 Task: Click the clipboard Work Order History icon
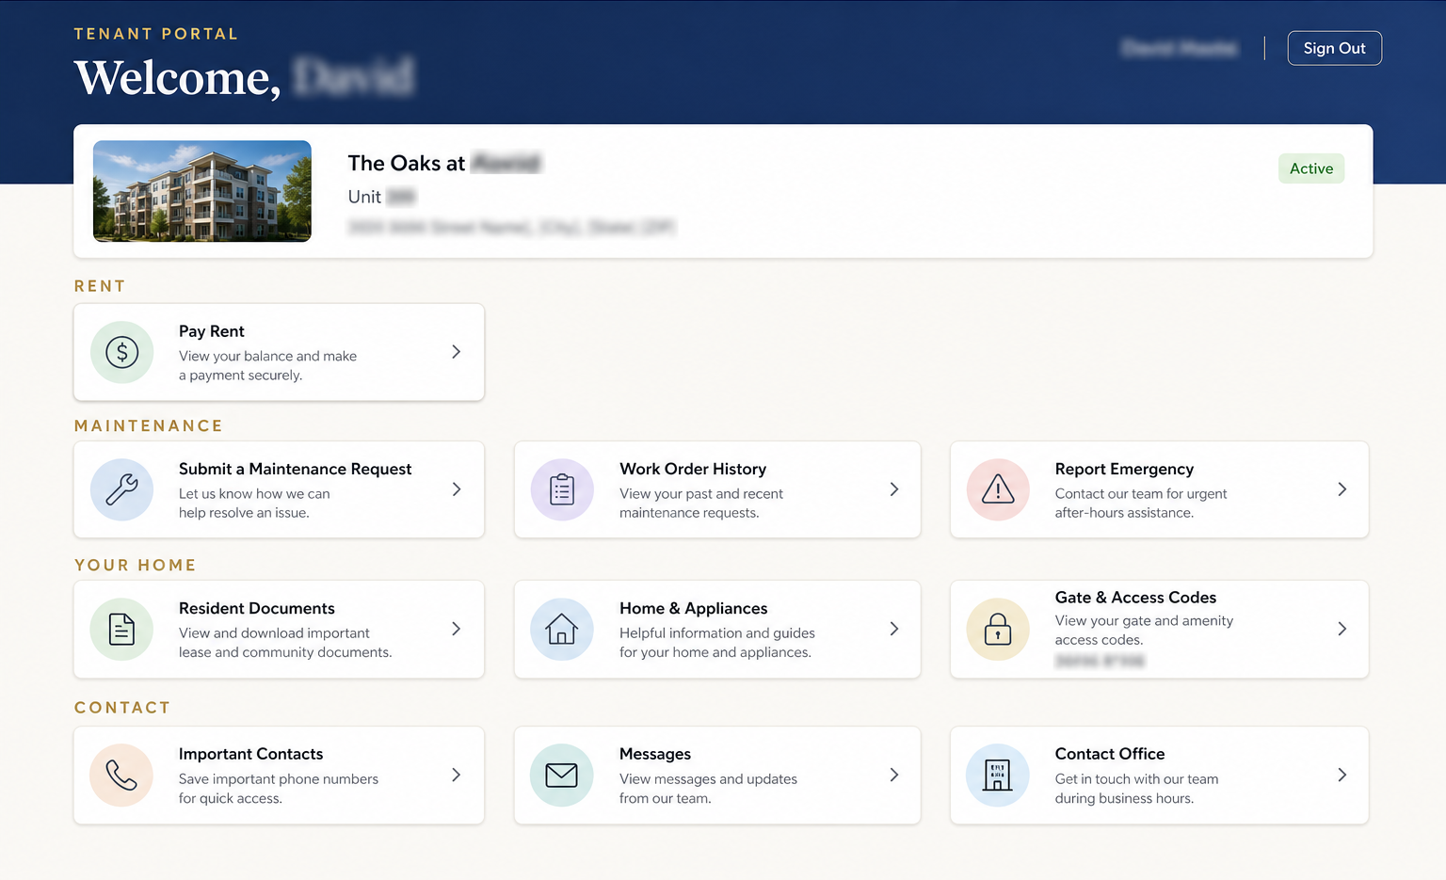tap(562, 489)
